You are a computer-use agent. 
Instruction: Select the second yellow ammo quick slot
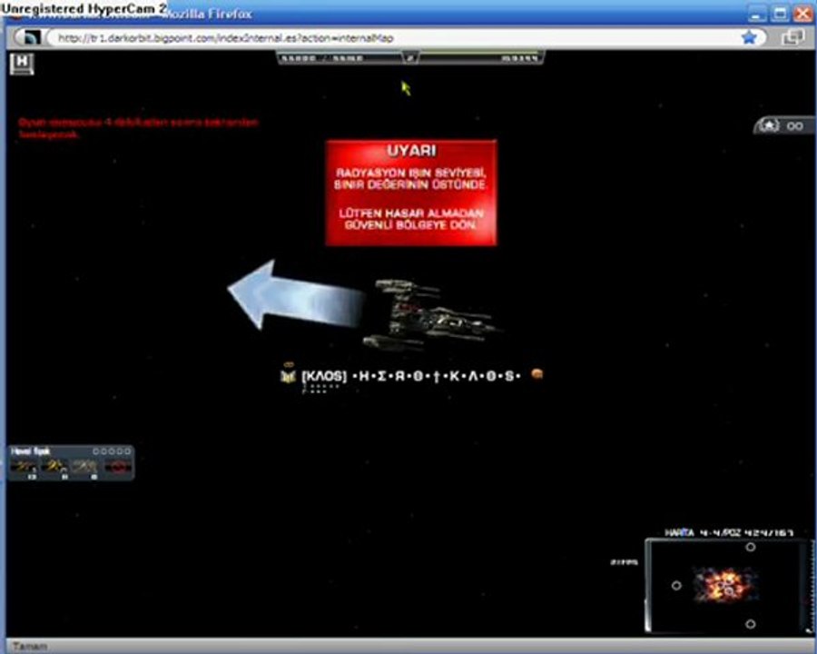[54, 467]
